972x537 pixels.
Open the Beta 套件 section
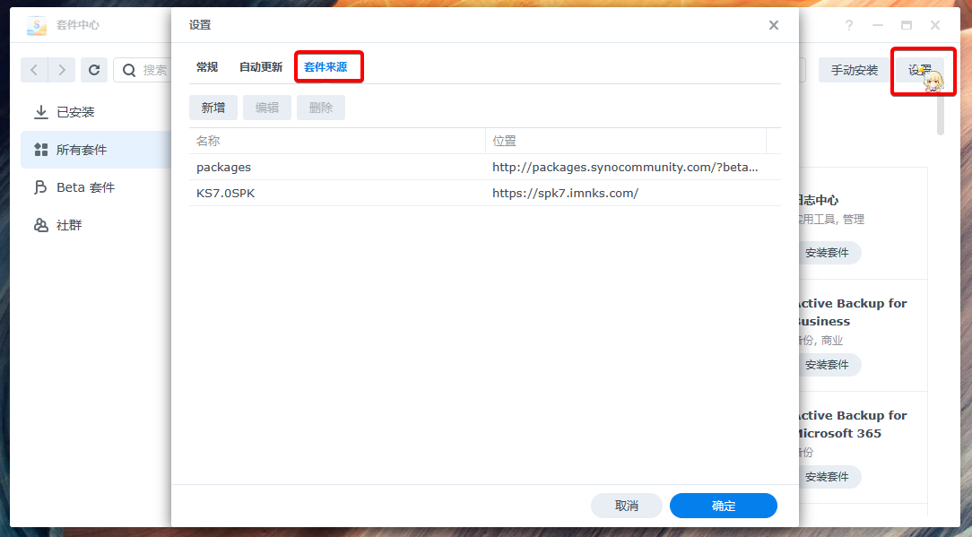coord(85,187)
